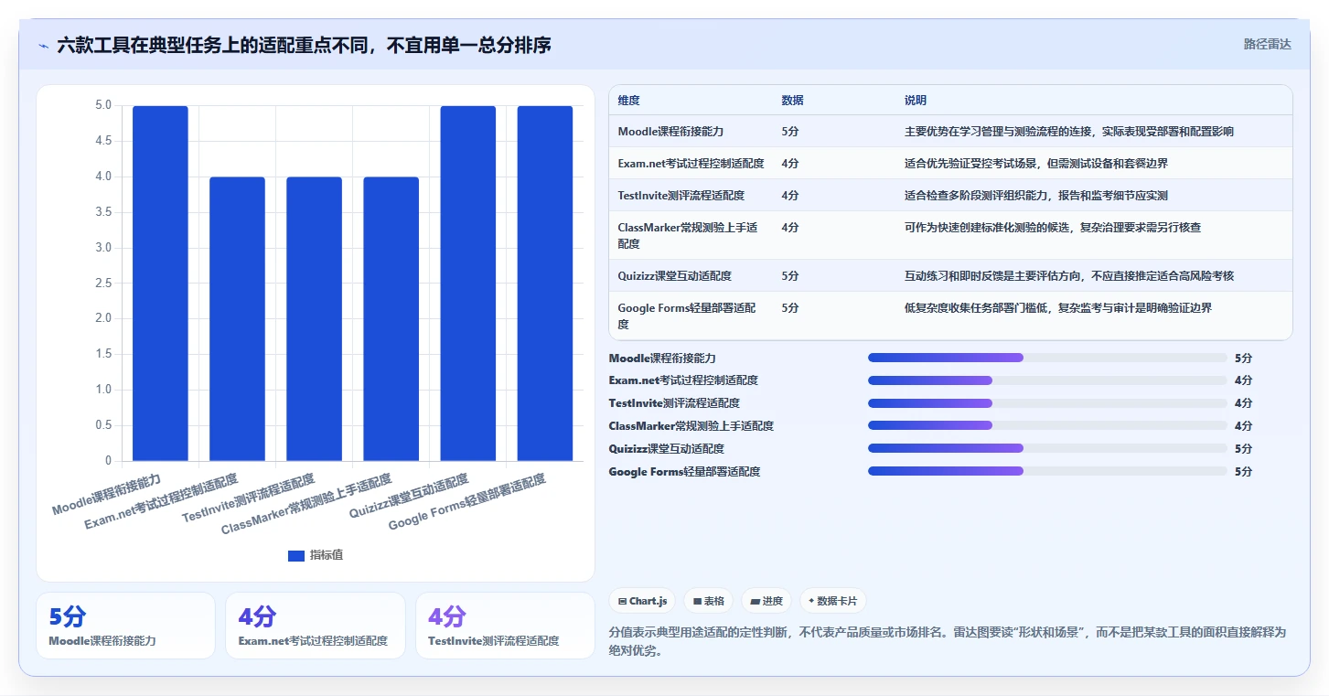Click the Moodle课程衔接能力 progress bar
The width and height of the screenshot is (1329, 696).
pos(1047,358)
